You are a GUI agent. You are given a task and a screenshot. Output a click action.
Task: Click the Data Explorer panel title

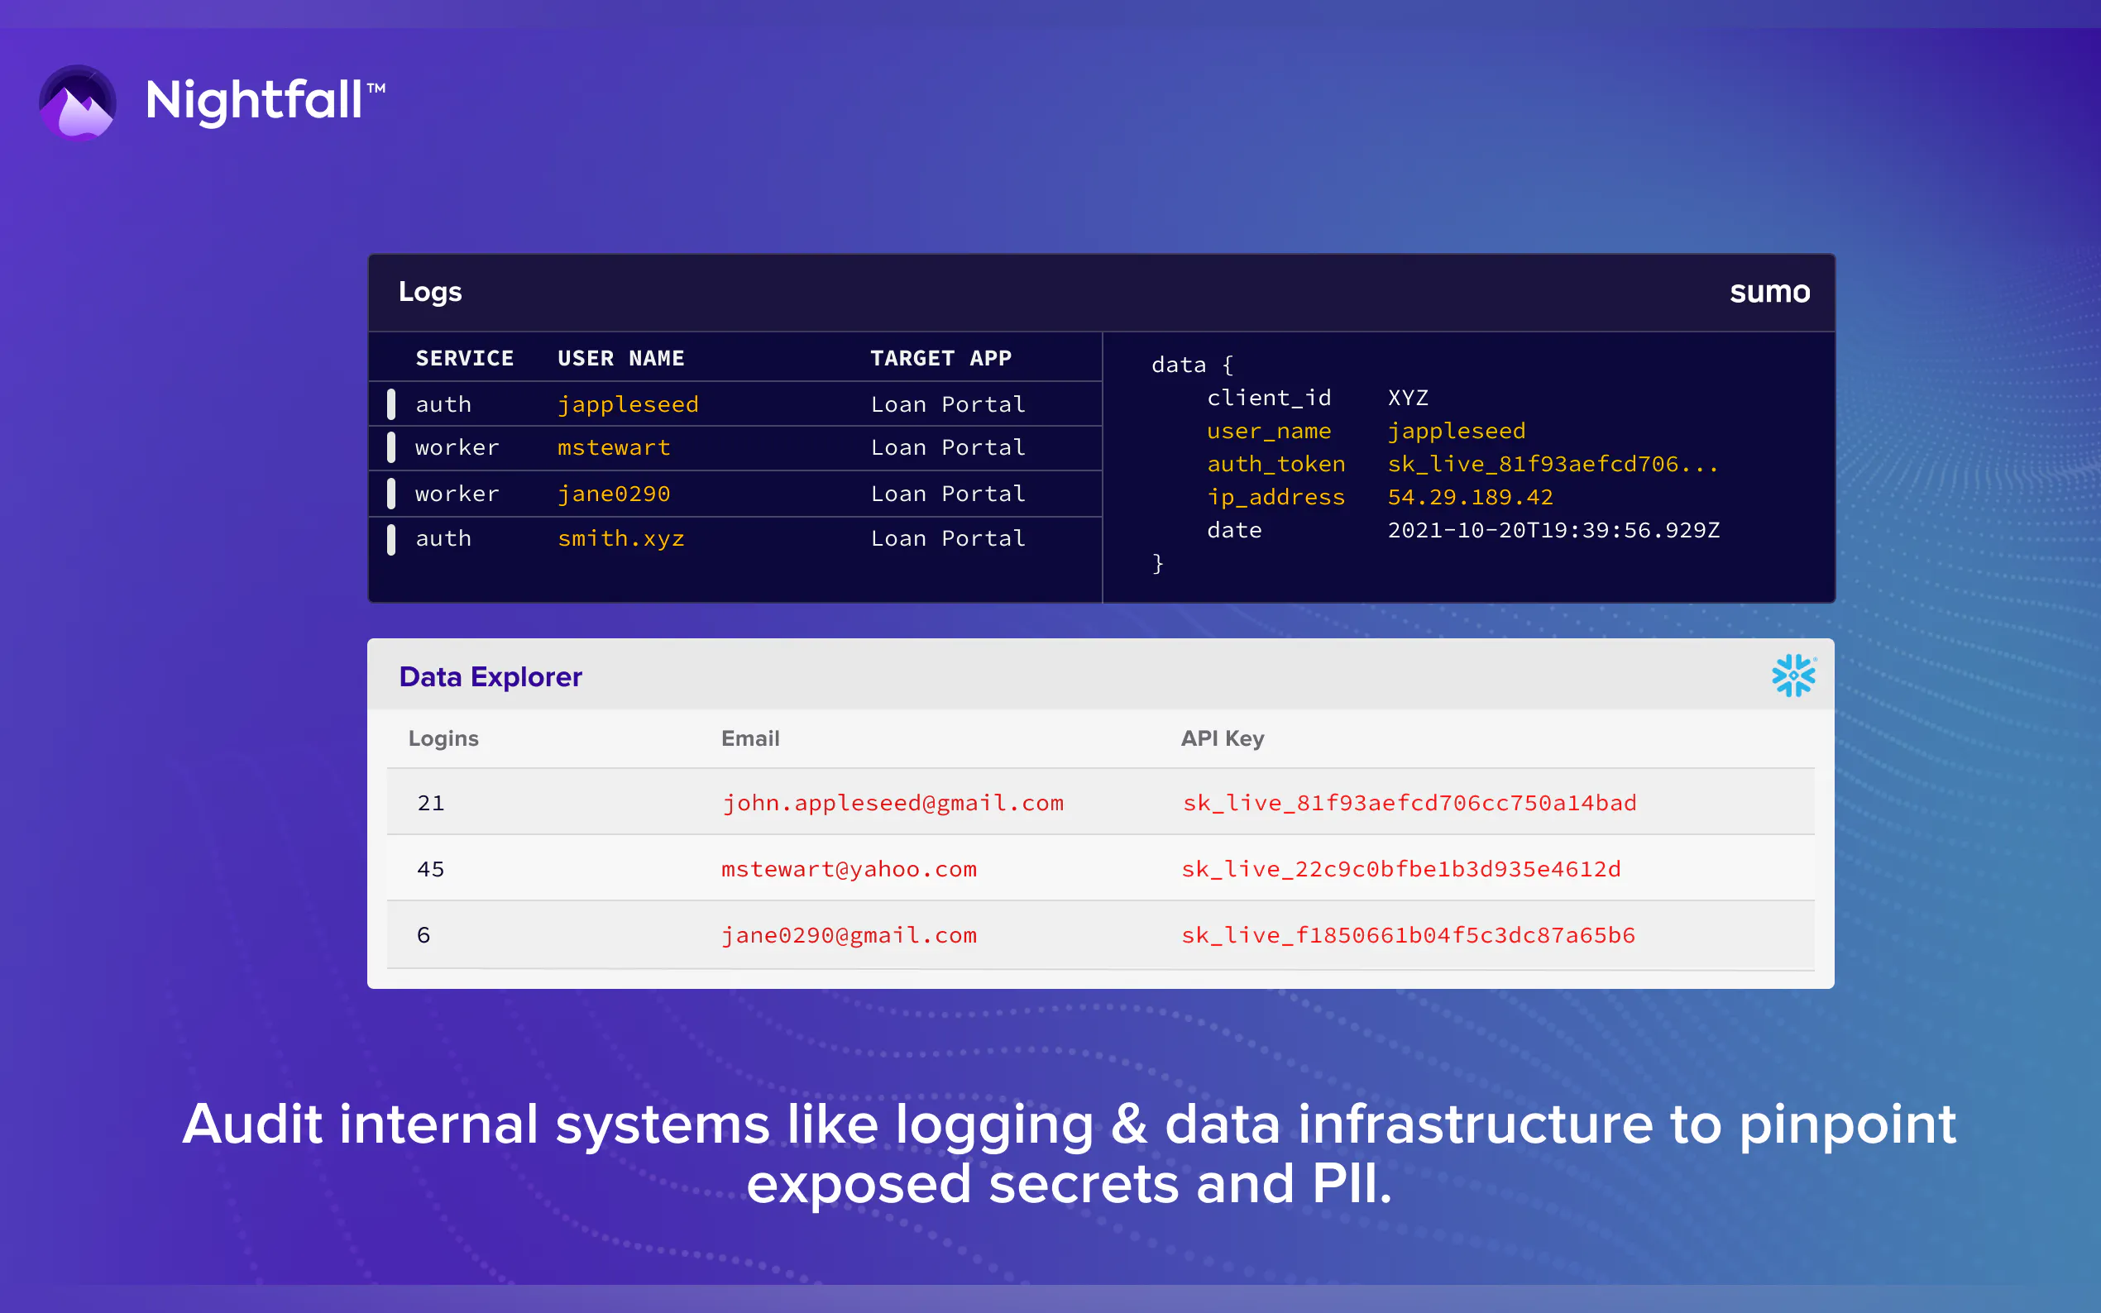(x=490, y=676)
